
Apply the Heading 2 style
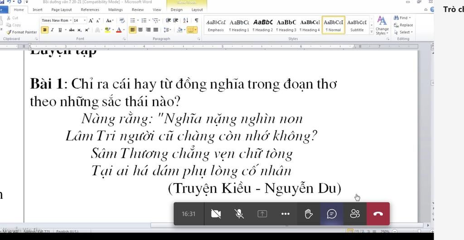[x=263, y=25]
